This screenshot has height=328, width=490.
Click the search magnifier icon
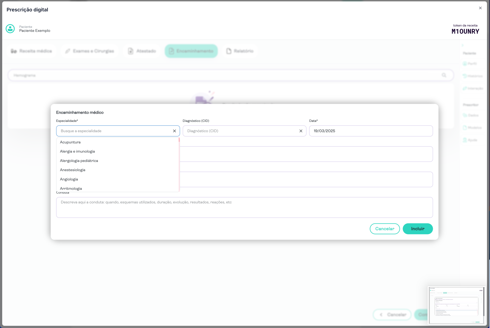coord(444,75)
